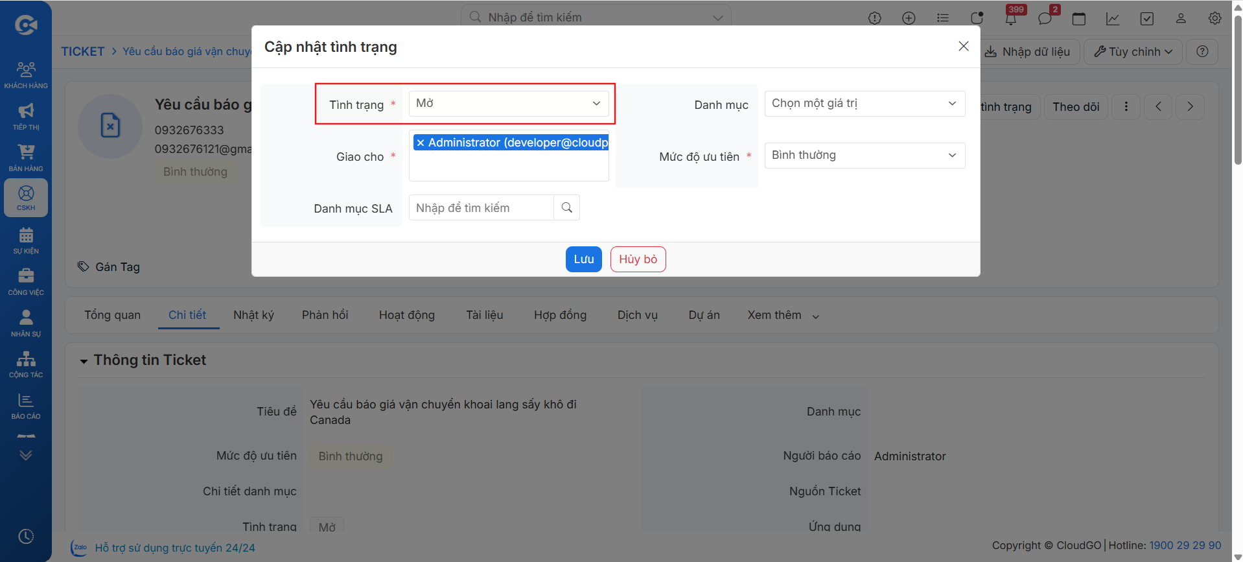Click the Theo dõi follow button
The height and width of the screenshot is (562, 1243).
point(1076,107)
